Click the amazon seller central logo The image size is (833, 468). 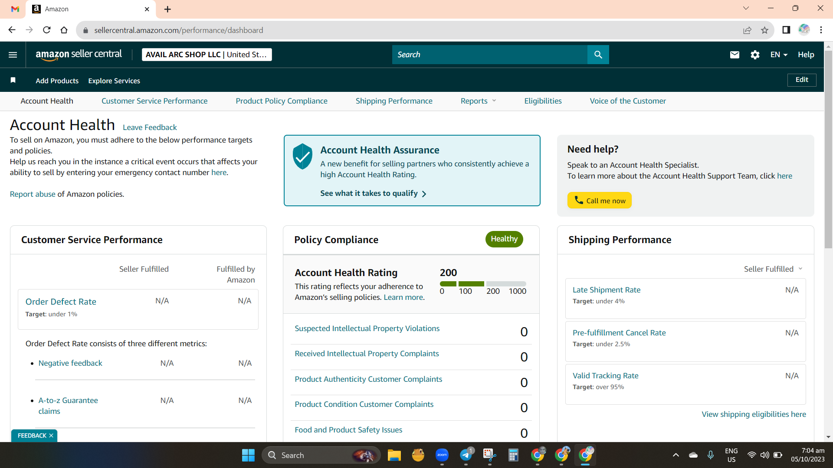tap(79, 55)
